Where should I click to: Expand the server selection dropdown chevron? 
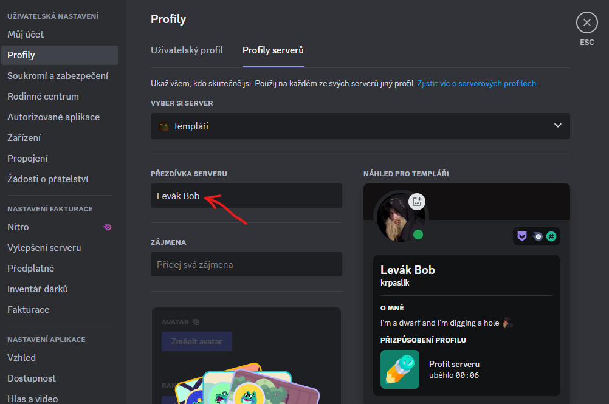tap(558, 125)
